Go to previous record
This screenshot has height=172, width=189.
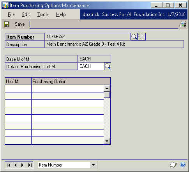click(16, 165)
